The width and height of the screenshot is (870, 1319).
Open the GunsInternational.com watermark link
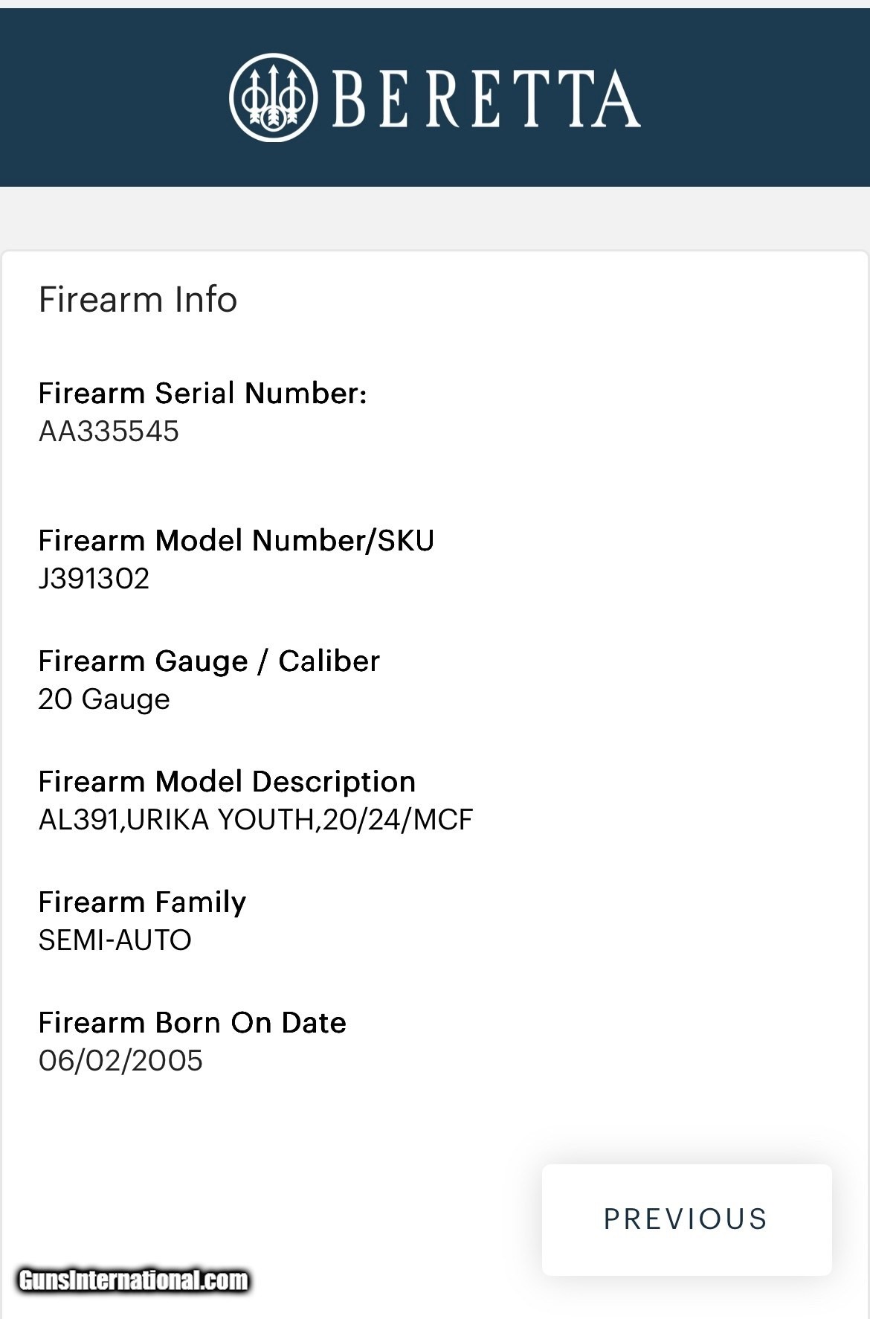pyautogui.click(x=133, y=1280)
